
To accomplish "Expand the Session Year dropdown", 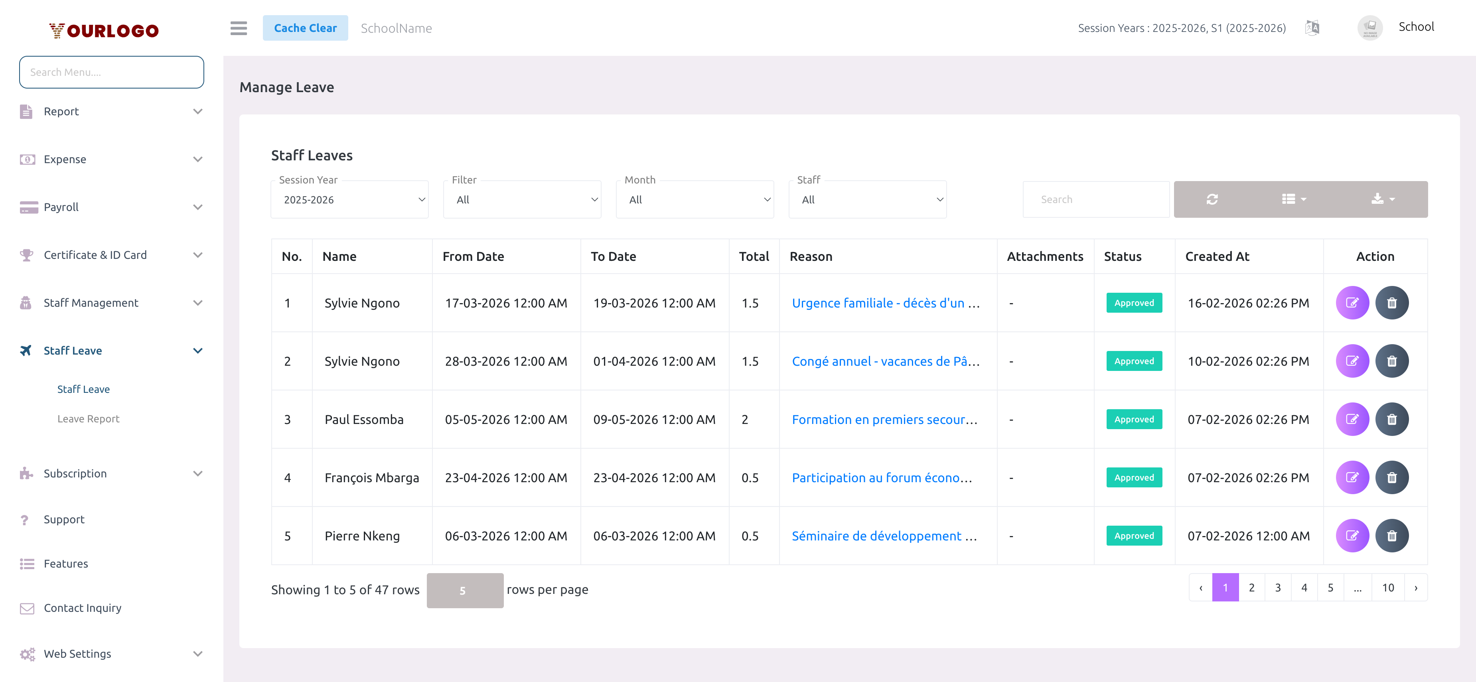I will tap(349, 199).
